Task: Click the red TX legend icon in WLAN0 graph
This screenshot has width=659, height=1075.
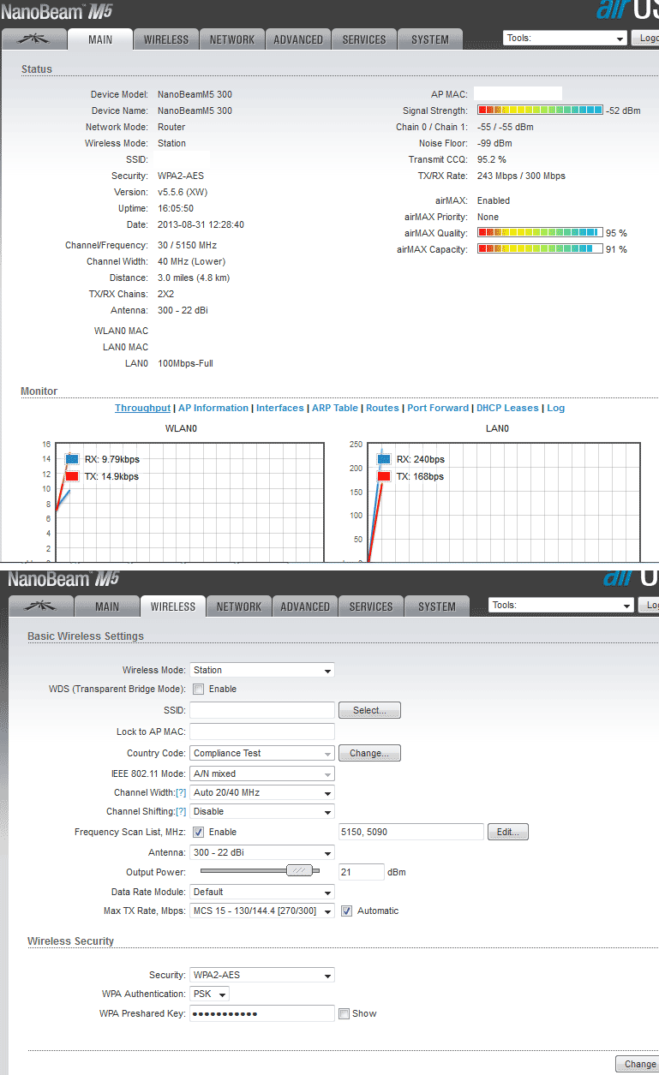Action: point(72,476)
